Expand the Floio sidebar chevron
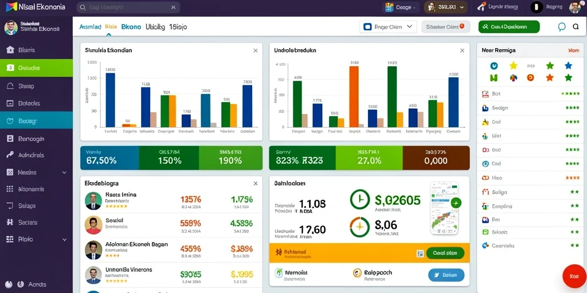This screenshot has height=293, width=587. click(x=64, y=240)
